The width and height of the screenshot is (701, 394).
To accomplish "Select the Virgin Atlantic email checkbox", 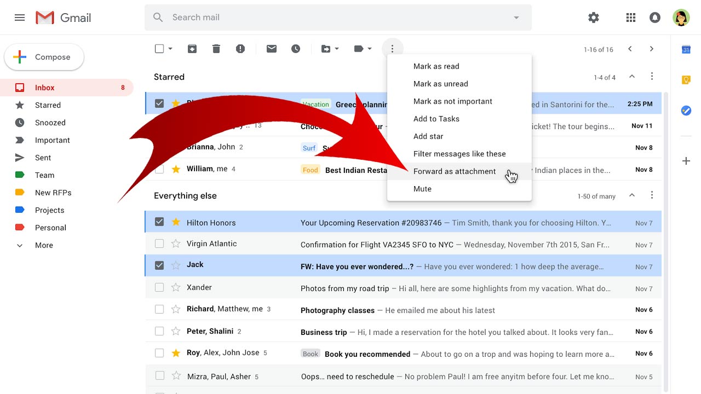I will coord(159,244).
